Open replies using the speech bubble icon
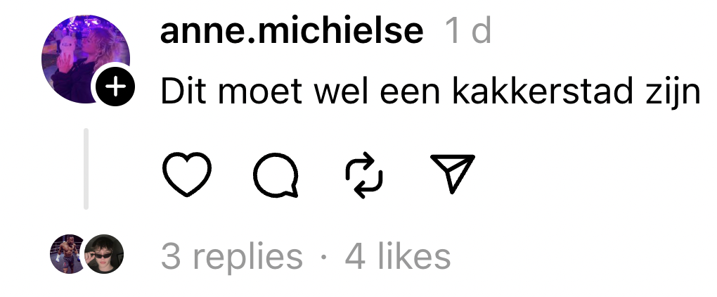Image resolution: width=717 pixels, height=297 pixels. pos(276,175)
